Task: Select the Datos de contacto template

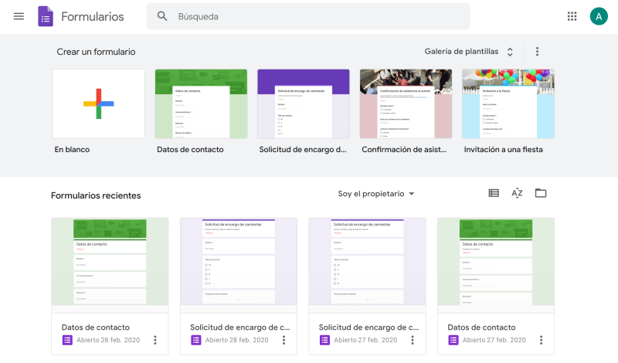Action: click(x=201, y=103)
